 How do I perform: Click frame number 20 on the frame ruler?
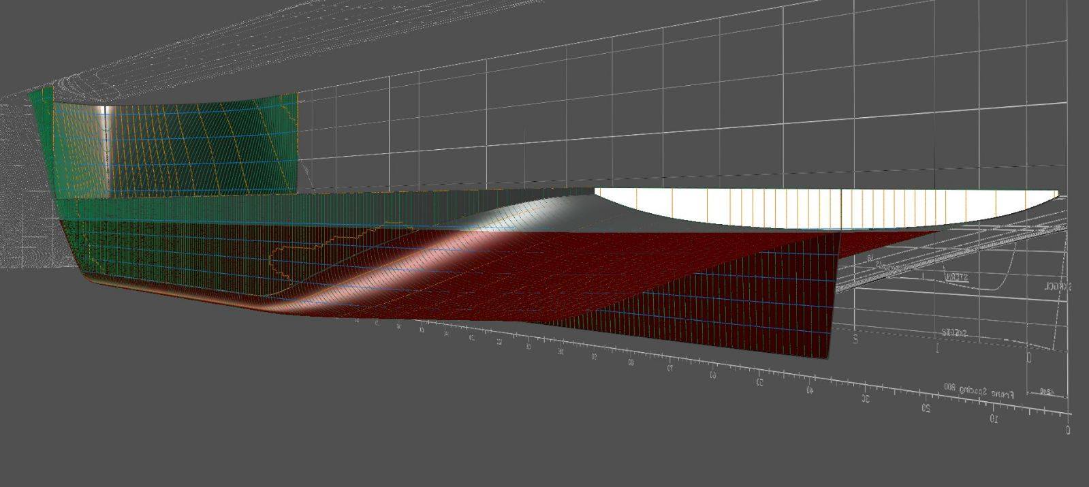point(926,408)
